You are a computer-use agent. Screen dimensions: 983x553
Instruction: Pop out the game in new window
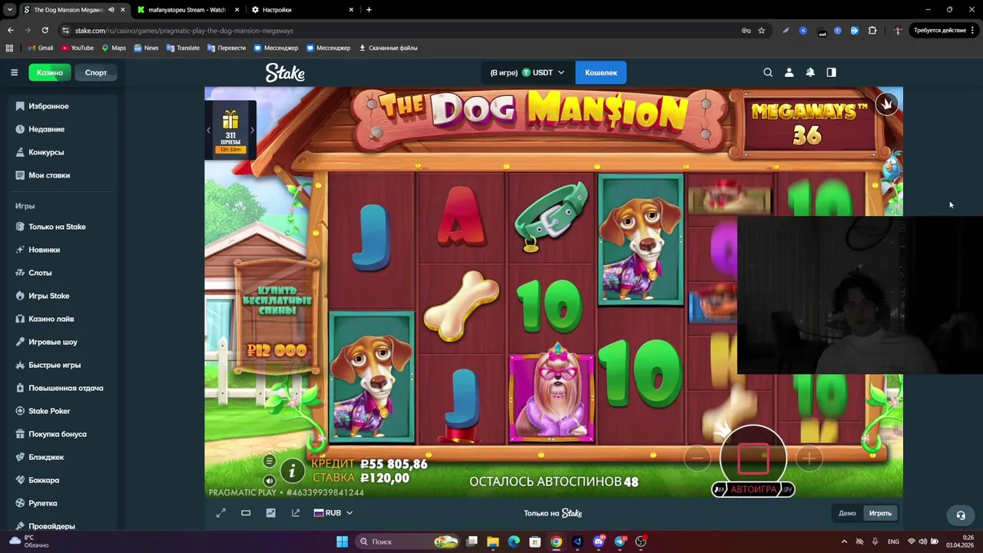pos(296,513)
